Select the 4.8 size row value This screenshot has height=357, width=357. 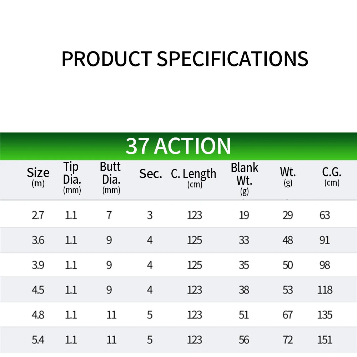point(38,315)
